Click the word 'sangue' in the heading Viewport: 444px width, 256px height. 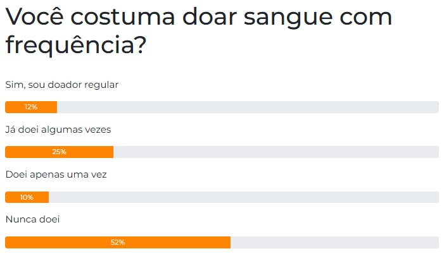(288, 19)
